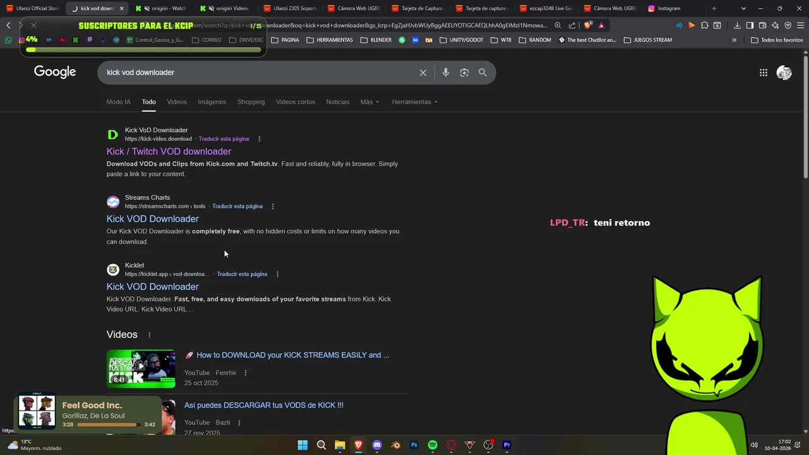Clear the Google search box text
This screenshot has width=809, height=455.
pos(423,73)
